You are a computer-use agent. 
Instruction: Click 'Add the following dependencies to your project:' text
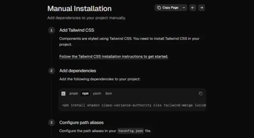coord(100,79)
